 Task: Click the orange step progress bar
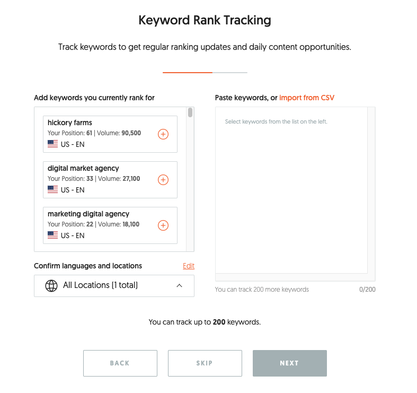click(188, 72)
